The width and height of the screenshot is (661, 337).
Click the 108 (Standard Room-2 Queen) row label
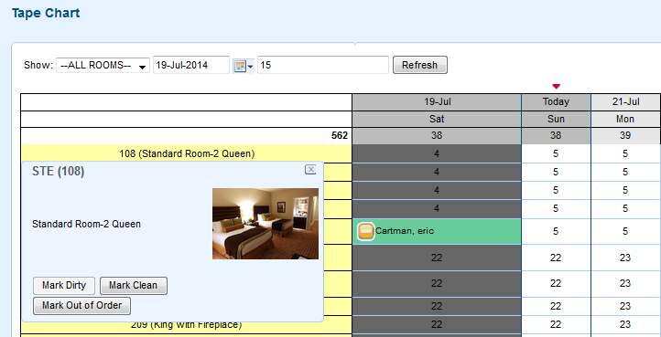tap(187, 153)
